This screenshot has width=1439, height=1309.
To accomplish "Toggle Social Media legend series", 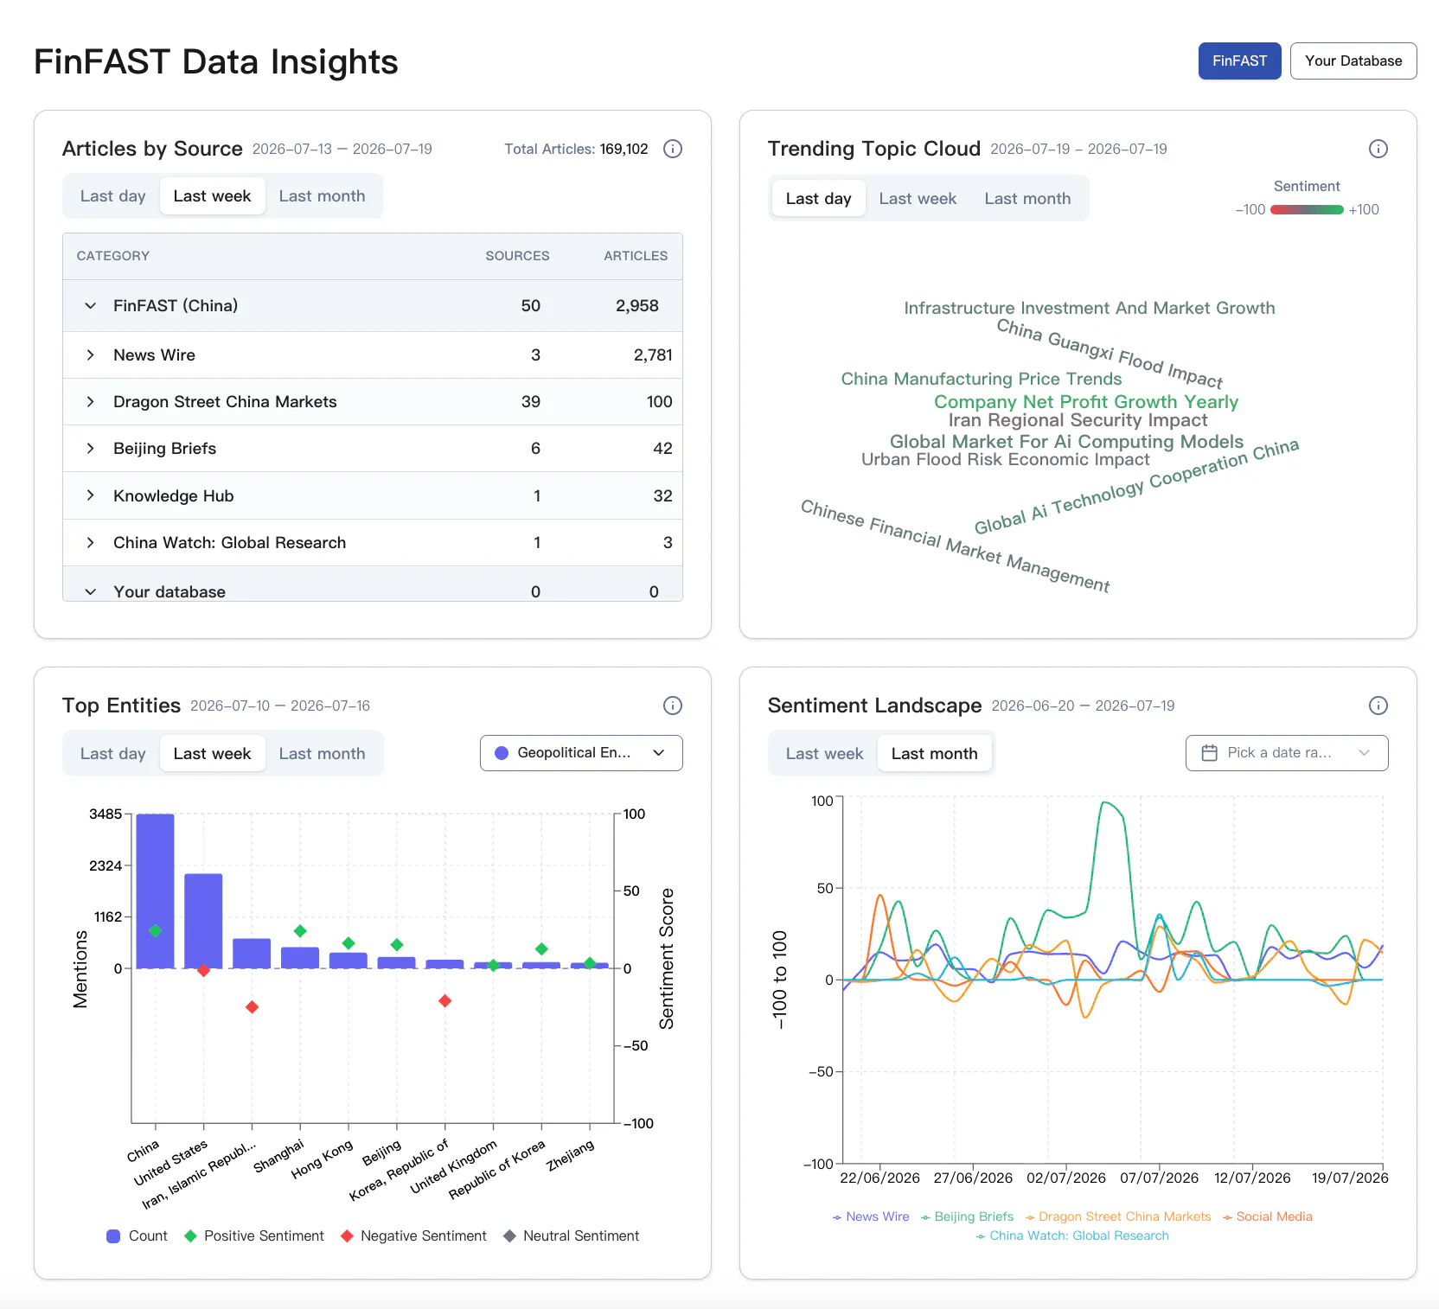I will 1268,1216.
